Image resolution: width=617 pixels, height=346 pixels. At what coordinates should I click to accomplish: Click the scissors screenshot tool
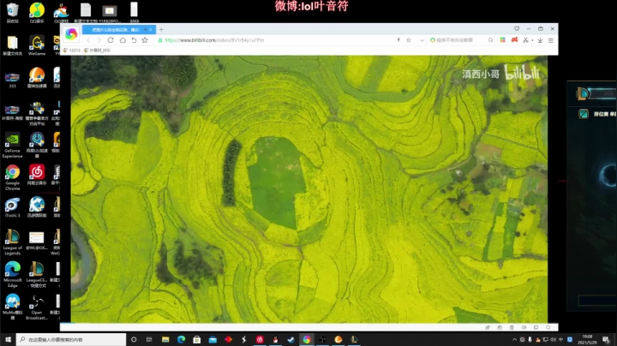[525, 40]
